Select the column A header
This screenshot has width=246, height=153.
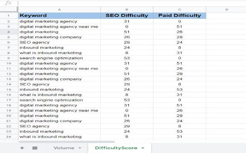tap(59, 10)
